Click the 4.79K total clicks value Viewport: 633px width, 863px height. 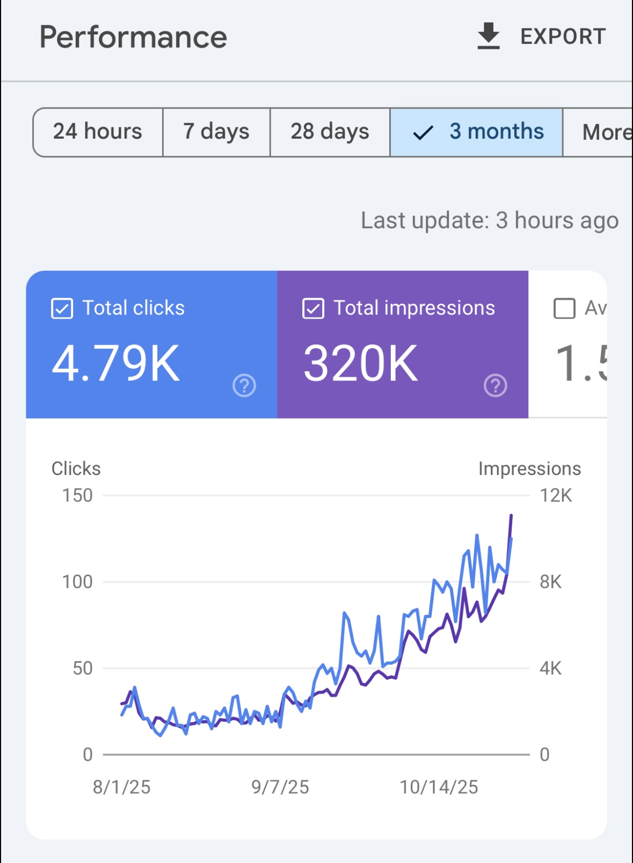[x=116, y=364]
